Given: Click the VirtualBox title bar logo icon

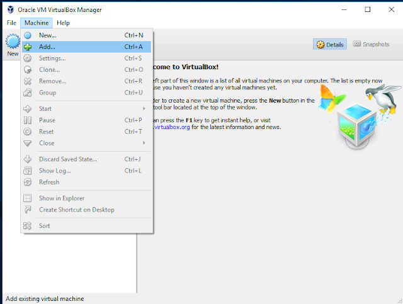Looking at the screenshot, I should click(x=10, y=10).
